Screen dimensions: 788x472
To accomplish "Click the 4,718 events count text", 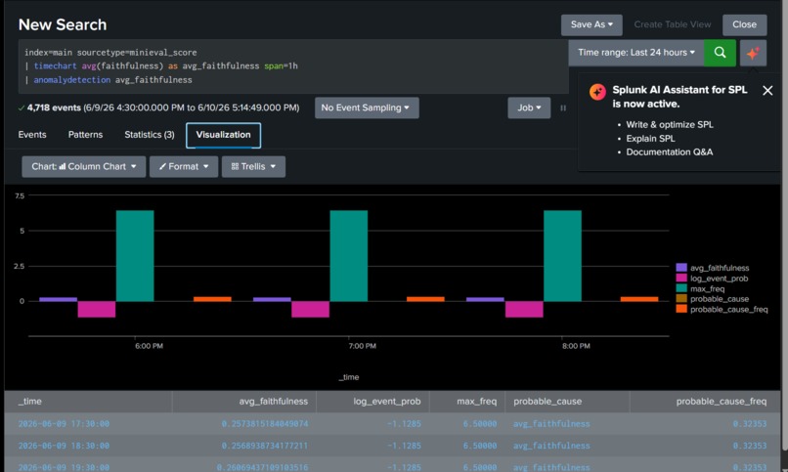I will [x=54, y=107].
